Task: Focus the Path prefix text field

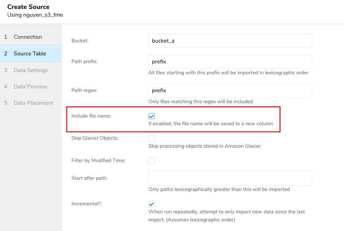Action: [230, 62]
